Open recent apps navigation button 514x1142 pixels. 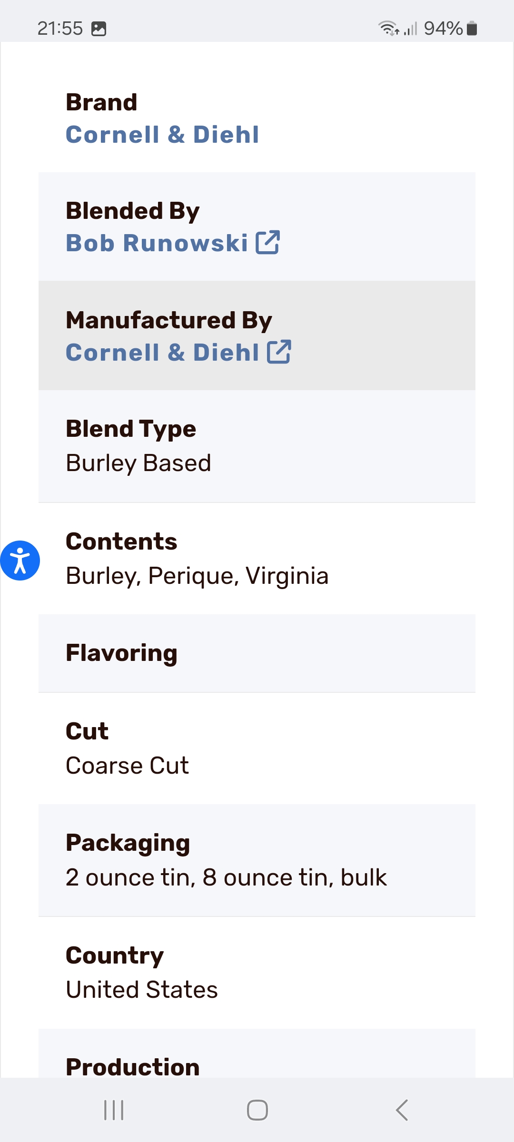tap(114, 1110)
